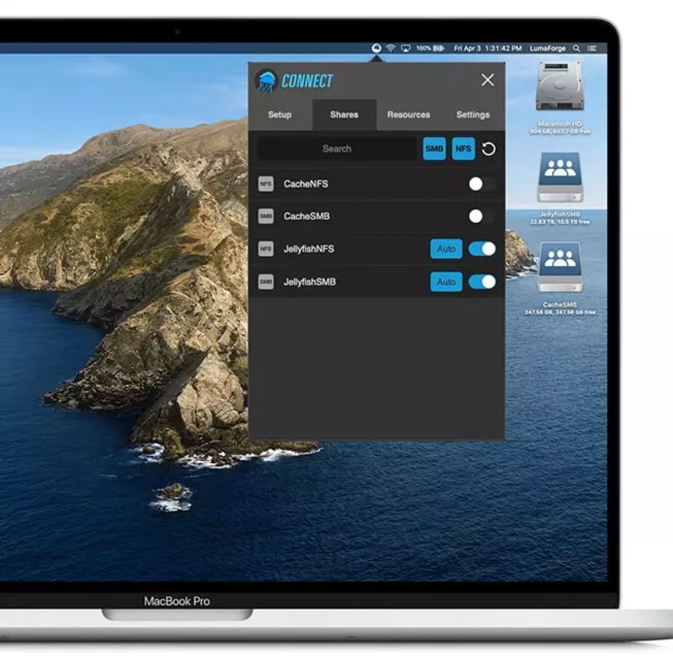Click the Wi-Fi icon in menu bar
673x656 pixels.
pyautogui.click(x=391, y=48)
